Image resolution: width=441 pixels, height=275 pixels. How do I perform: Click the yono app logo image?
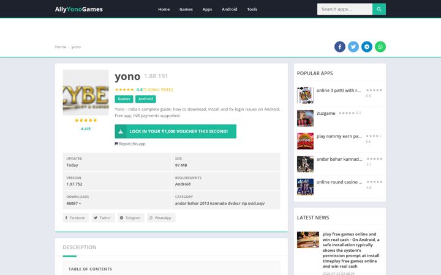tap(86, 93)
